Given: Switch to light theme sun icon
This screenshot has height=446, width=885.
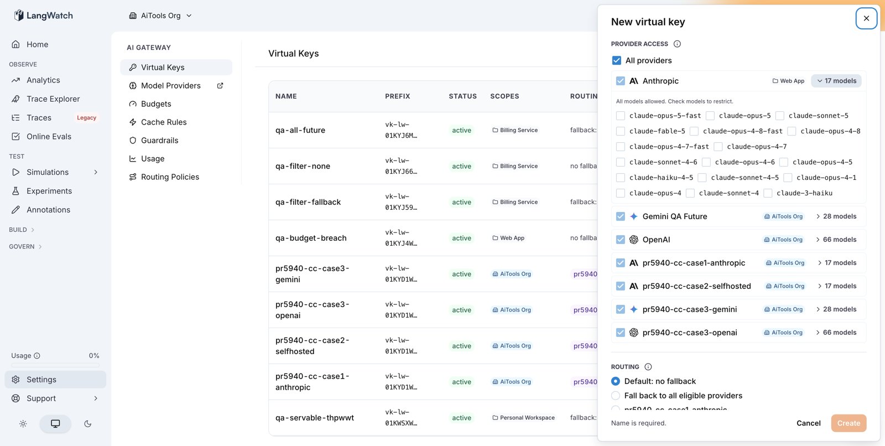Looking at the screenshot, I should (x=23, y=424).
